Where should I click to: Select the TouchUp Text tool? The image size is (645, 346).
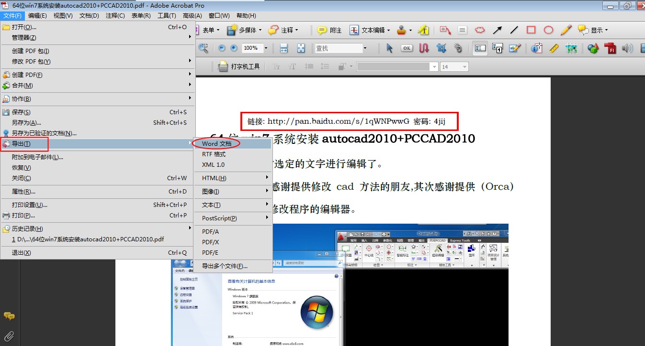(480, 48)
